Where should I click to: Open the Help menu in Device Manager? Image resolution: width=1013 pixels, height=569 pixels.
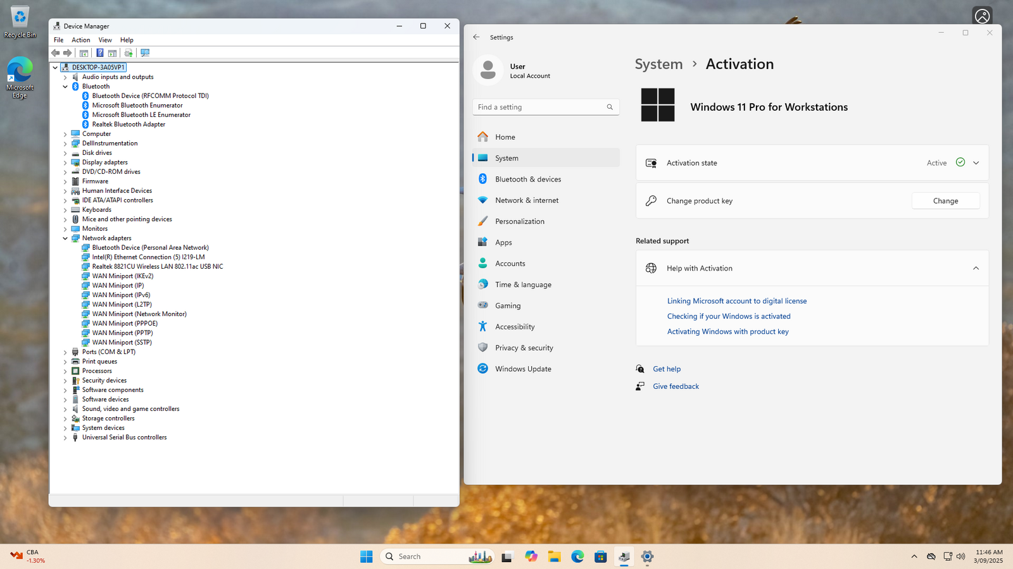click(x=127, y=40)
